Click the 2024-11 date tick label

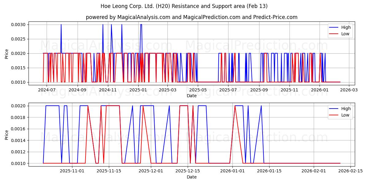pos(108,90)
